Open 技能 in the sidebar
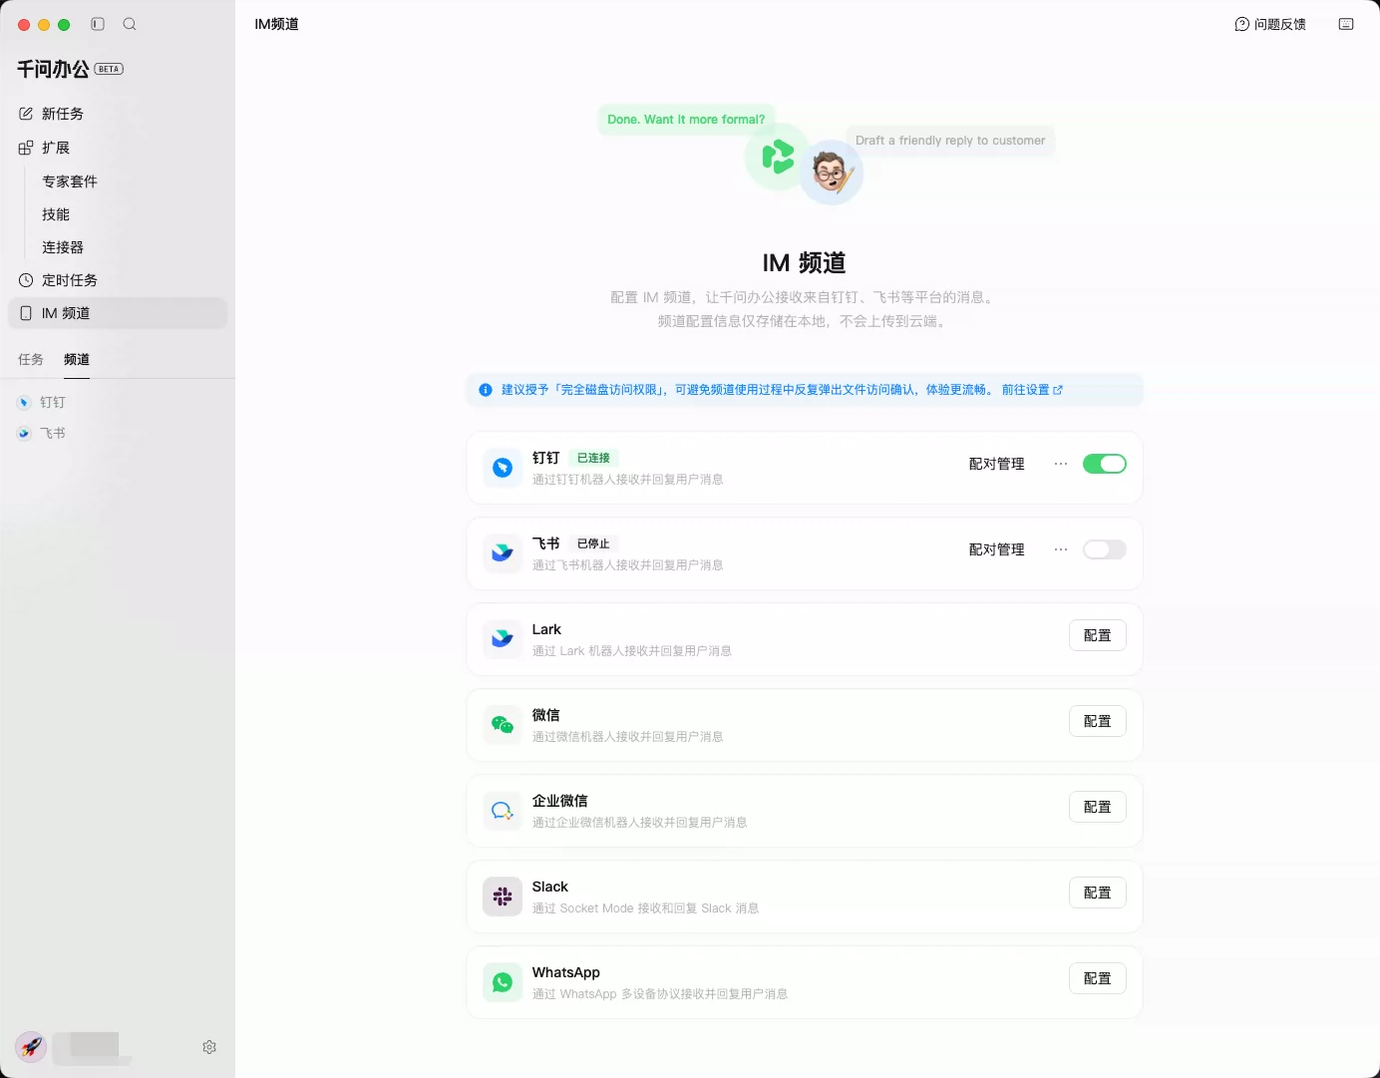The height and width of the screenshot is (1078, 1380). pos(56,214)
